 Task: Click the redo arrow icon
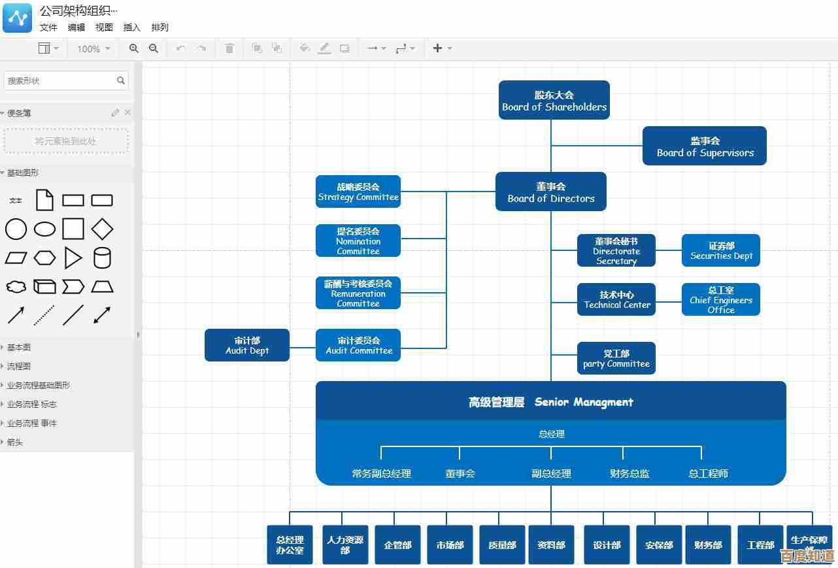click(x=202, y=48)
